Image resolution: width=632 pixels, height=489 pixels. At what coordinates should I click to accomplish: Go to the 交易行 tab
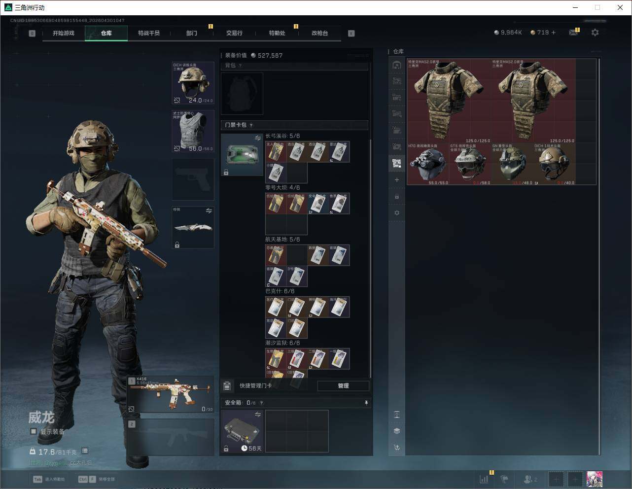tap(234, 33)
